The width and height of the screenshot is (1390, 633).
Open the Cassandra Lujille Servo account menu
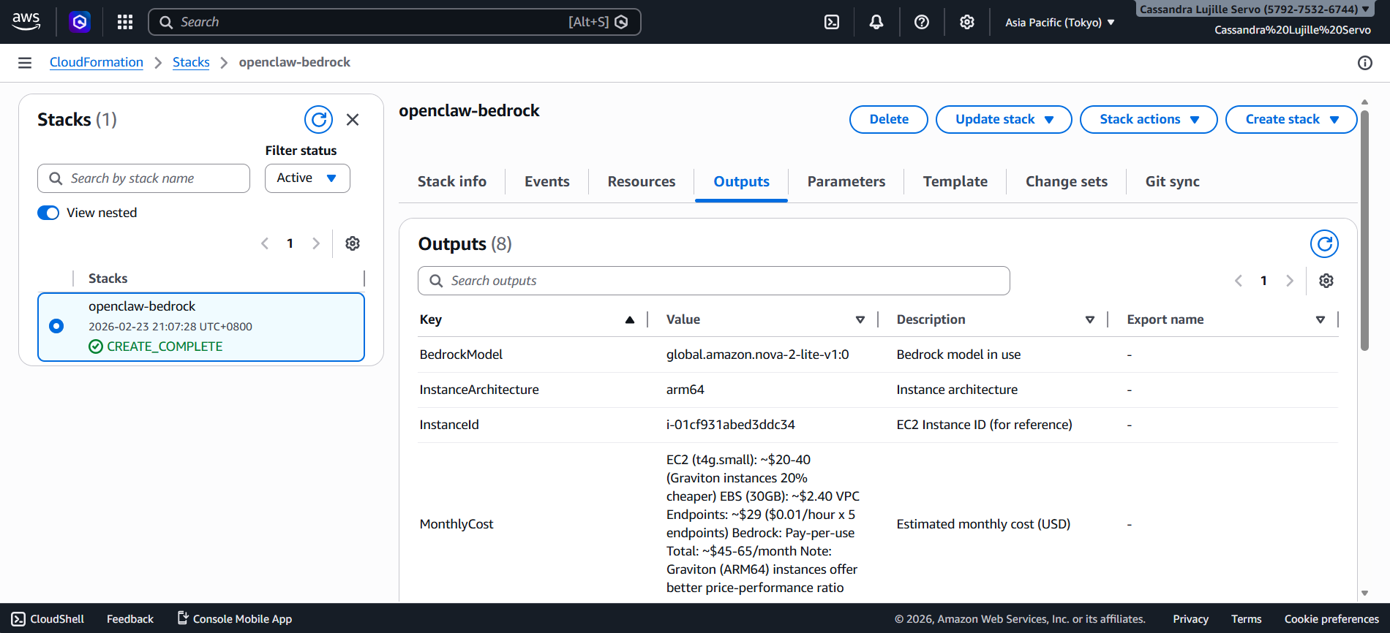point(1254,10)
